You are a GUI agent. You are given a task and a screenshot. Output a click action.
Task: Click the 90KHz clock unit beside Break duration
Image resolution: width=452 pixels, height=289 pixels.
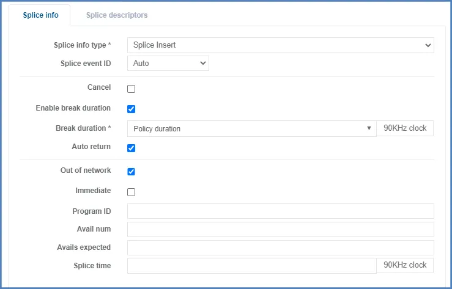405,128
